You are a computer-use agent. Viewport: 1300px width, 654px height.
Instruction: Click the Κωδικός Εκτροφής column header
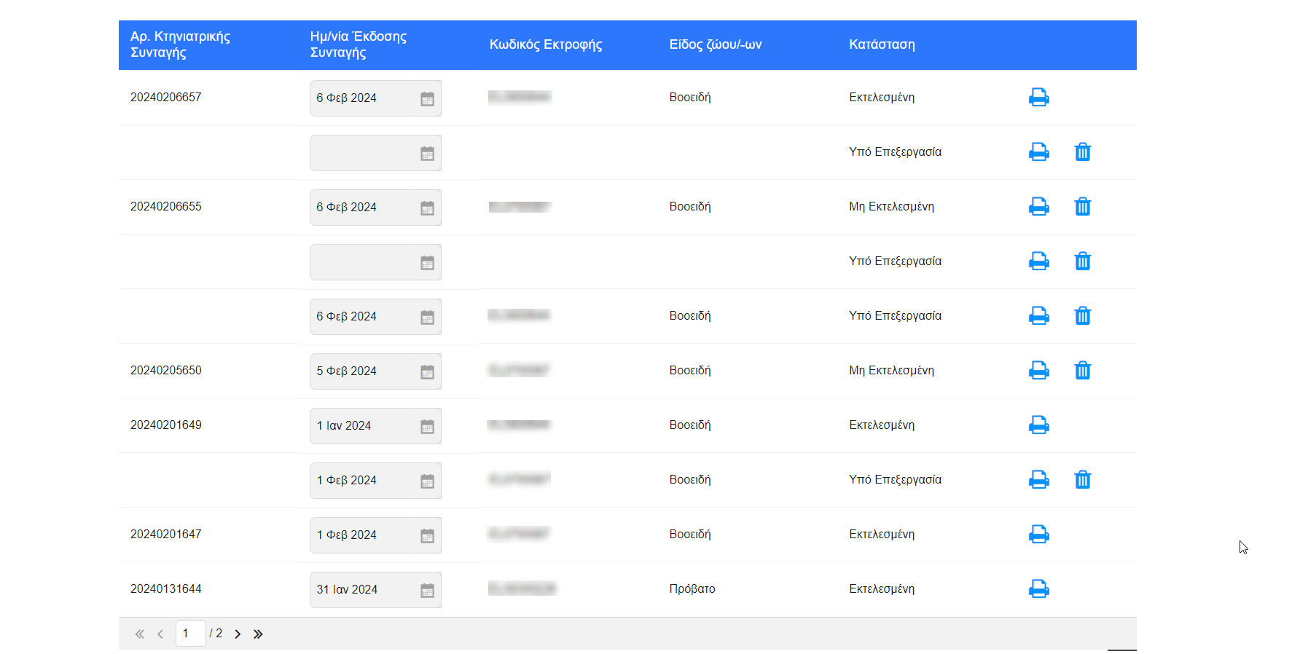click(x=546, y=44)
